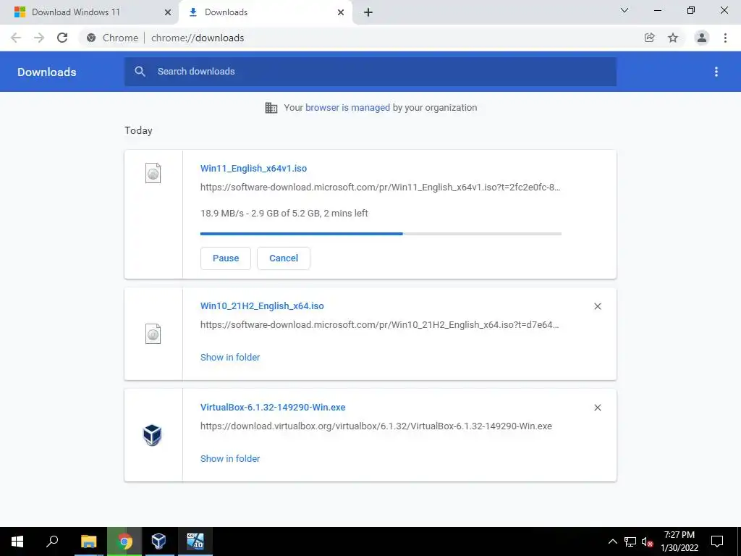Open the Win10_21H2_English_x64.iso file link

coord(262,306)
